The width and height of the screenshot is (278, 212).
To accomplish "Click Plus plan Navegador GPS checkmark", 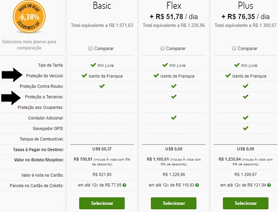I will click(x=245, y=128).
